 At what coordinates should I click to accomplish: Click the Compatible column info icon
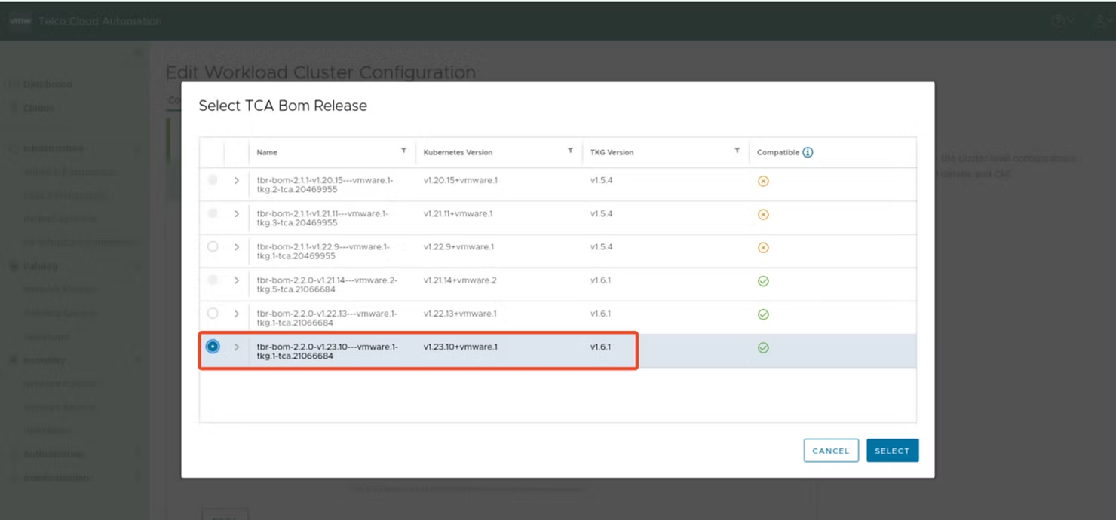[808, 152]
